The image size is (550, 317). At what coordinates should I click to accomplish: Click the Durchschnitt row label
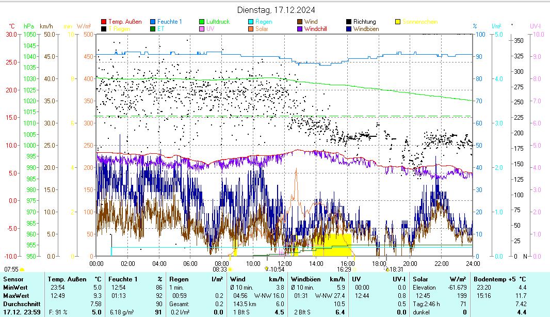[x=20, y=304]
